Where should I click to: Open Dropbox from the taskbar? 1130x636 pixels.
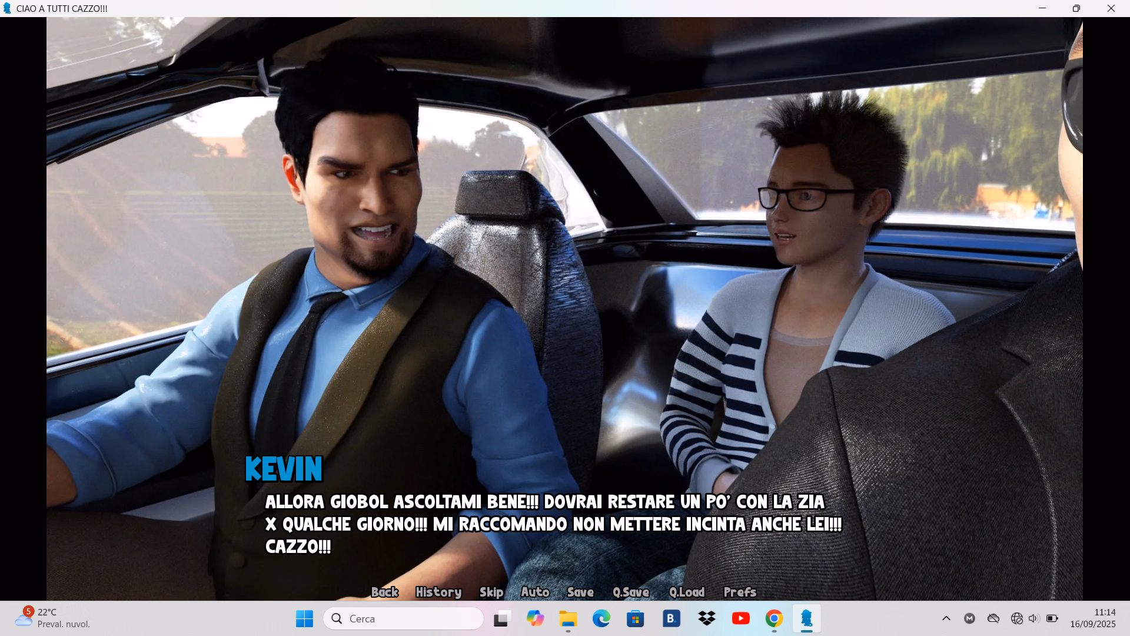pos(706,618)
